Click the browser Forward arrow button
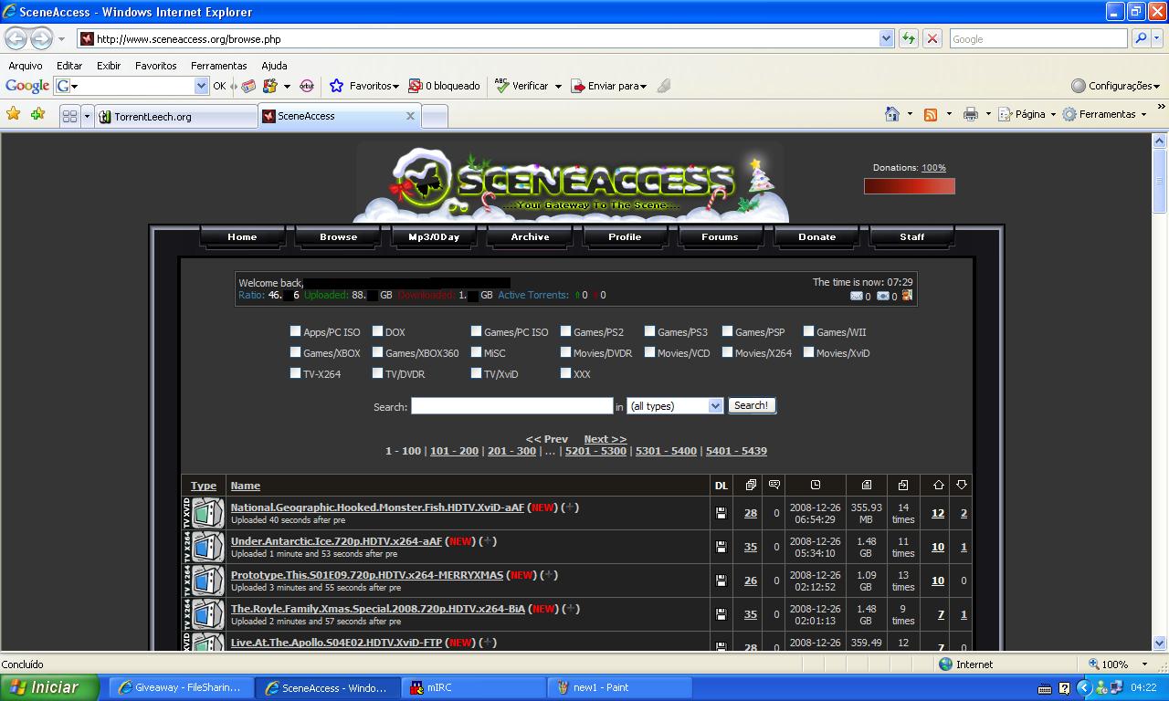Image resolution: width=1169 pixels, height=701 pixels. coord(41,38)
